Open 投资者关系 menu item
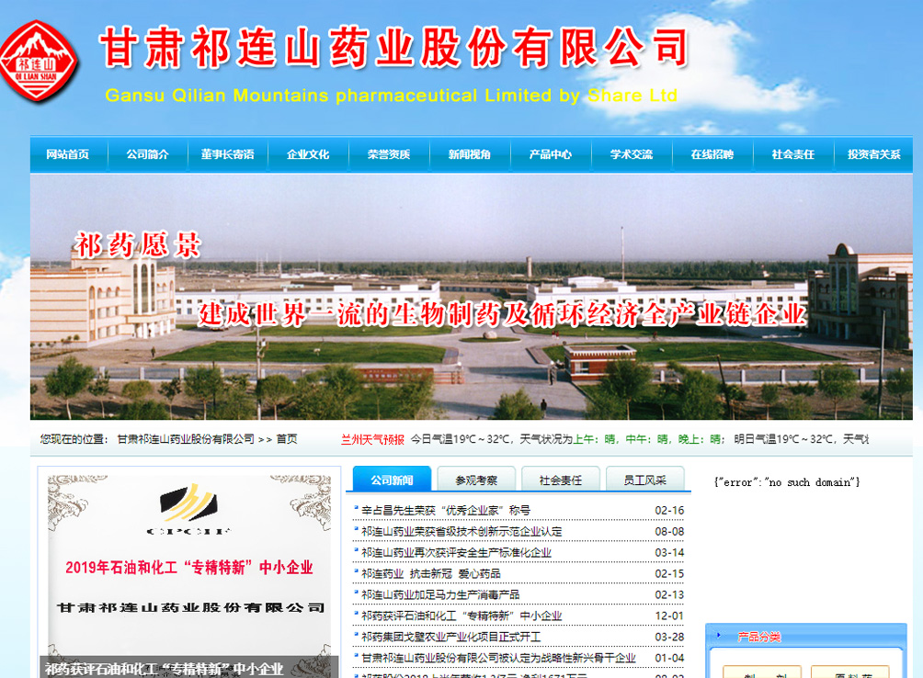The height and width of the screenshot is (678, 923). [873, 154]
